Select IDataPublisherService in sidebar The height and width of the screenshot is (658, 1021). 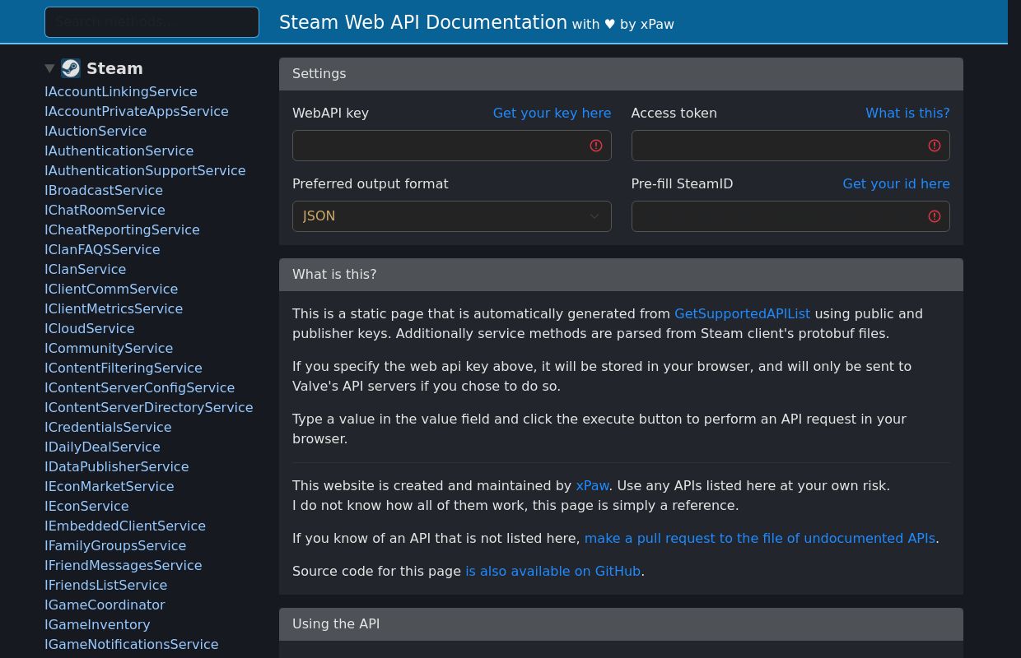tap(117, 466)
